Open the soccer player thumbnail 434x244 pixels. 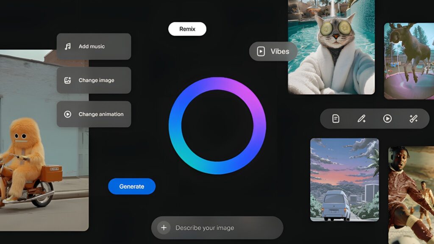tap(411, 195)
